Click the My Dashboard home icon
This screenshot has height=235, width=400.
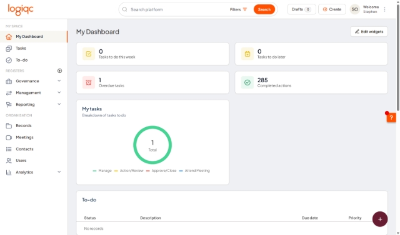[9, 37]
